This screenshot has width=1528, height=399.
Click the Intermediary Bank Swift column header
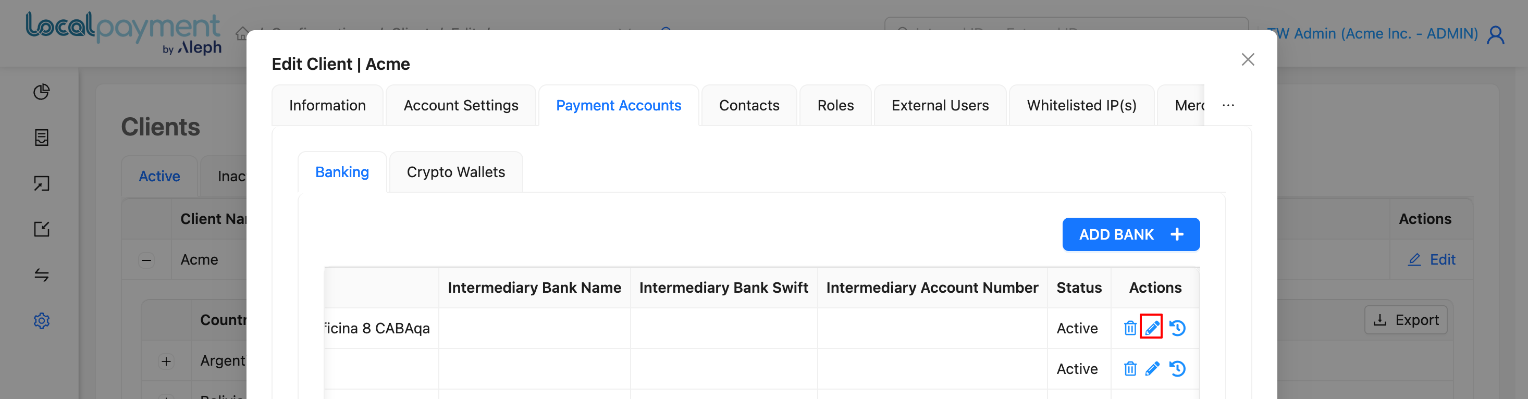click(723, 288)
